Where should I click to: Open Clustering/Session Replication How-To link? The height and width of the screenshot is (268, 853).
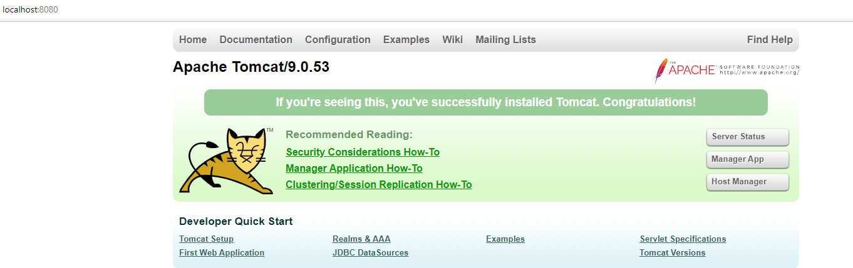click(x=378, y=184)
